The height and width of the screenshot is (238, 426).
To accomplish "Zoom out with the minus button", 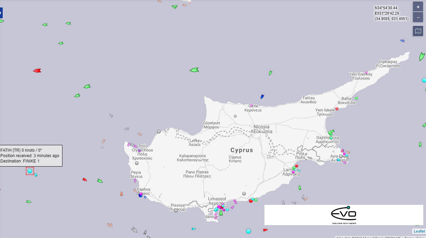I will coord(418,17).
